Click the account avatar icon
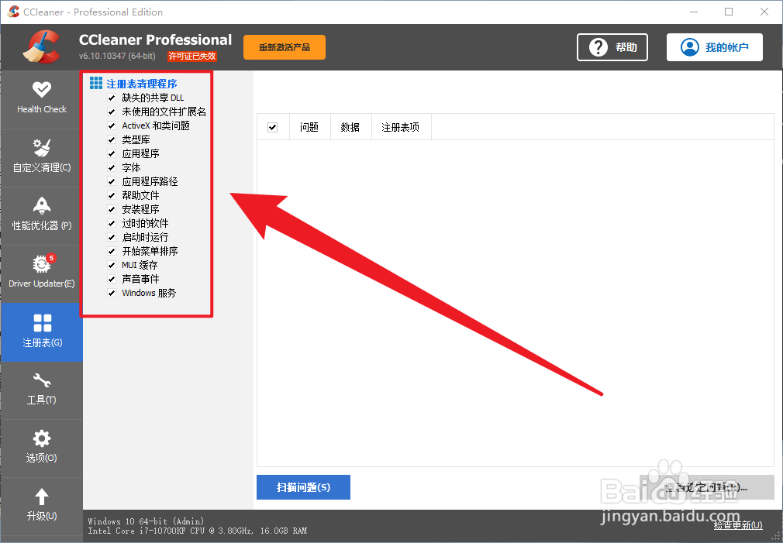The image size is (783, 543). 690,47
